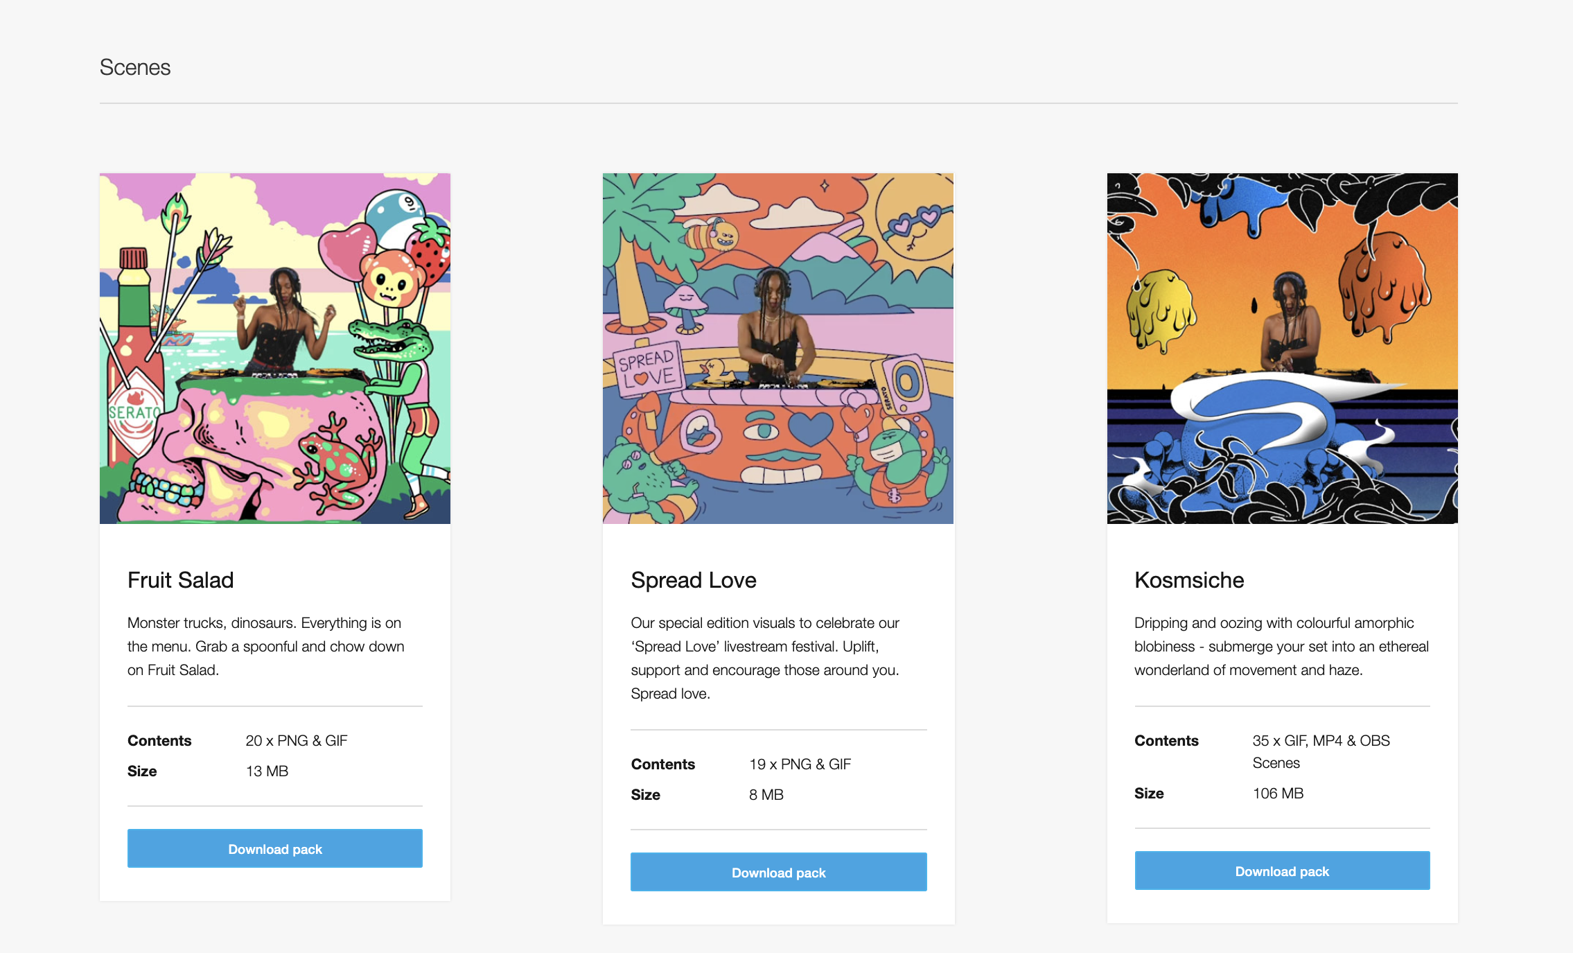Click the '19 x PNG & GIF' contents value
The image size is (1573, 953).
[x=800, y=764]
